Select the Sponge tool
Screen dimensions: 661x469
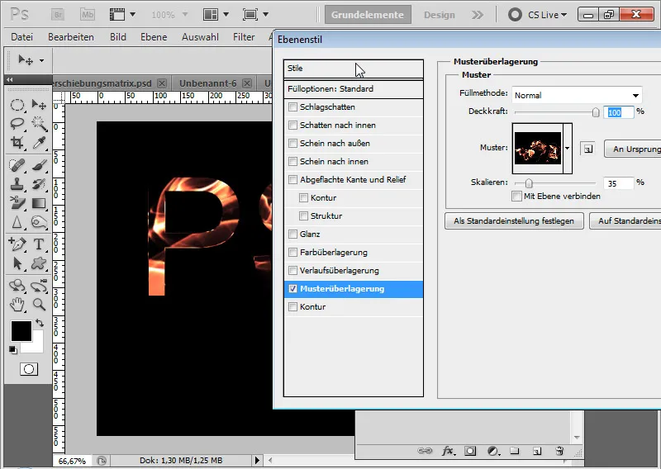point(39,222)
